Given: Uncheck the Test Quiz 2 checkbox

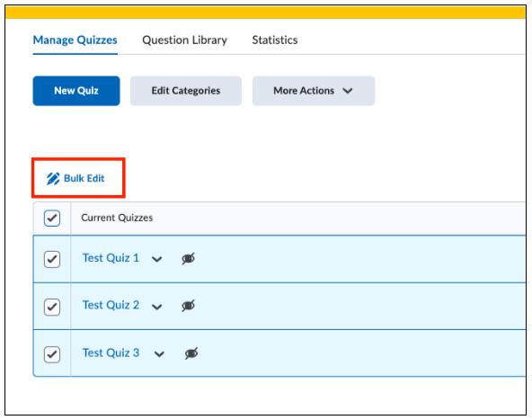Looking at the screenshot, I should click(52, 307).
